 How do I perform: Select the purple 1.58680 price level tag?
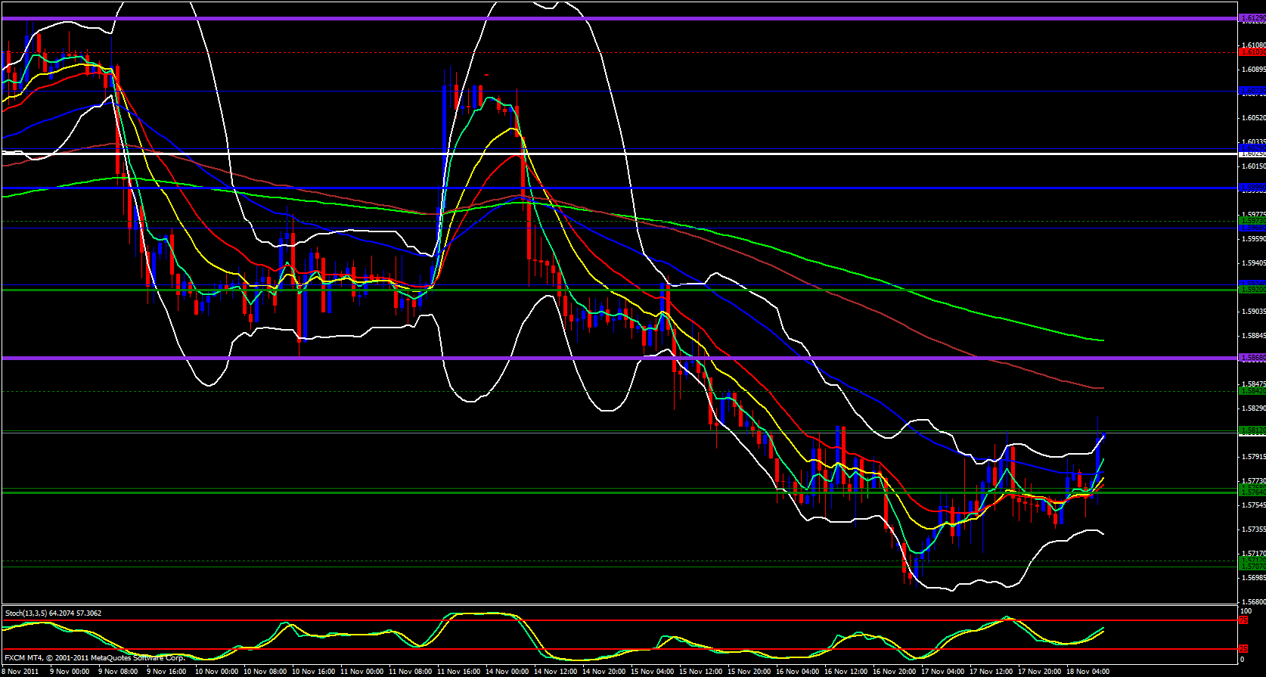pos(1252,358)
